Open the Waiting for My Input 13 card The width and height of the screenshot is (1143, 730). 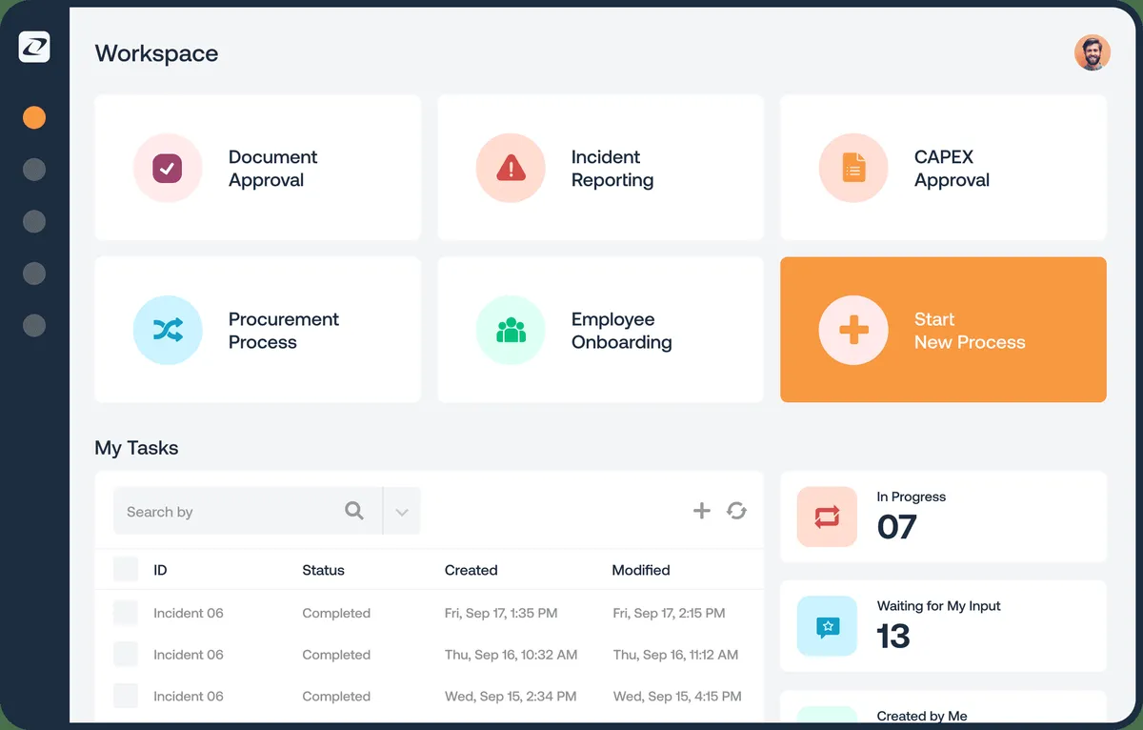pyautogui.click(x=944, y=626)
